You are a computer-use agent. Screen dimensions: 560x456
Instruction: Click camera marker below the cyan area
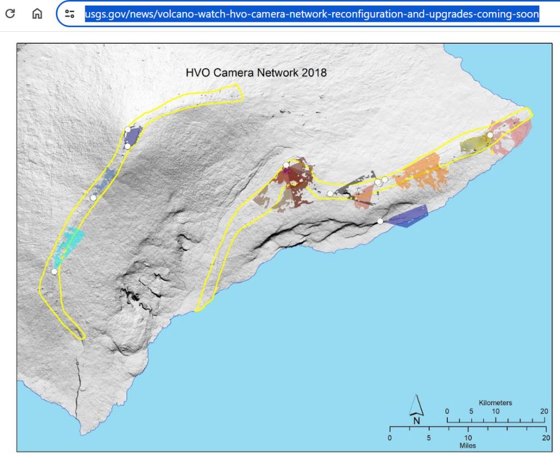[54, 271]
